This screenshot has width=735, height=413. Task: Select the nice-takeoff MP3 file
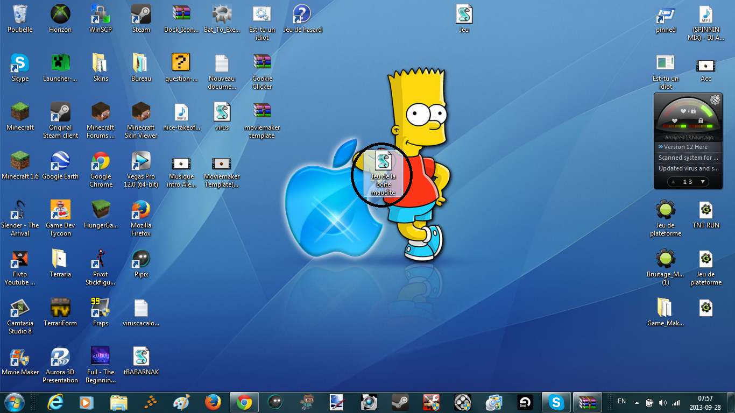pos(181,117)
